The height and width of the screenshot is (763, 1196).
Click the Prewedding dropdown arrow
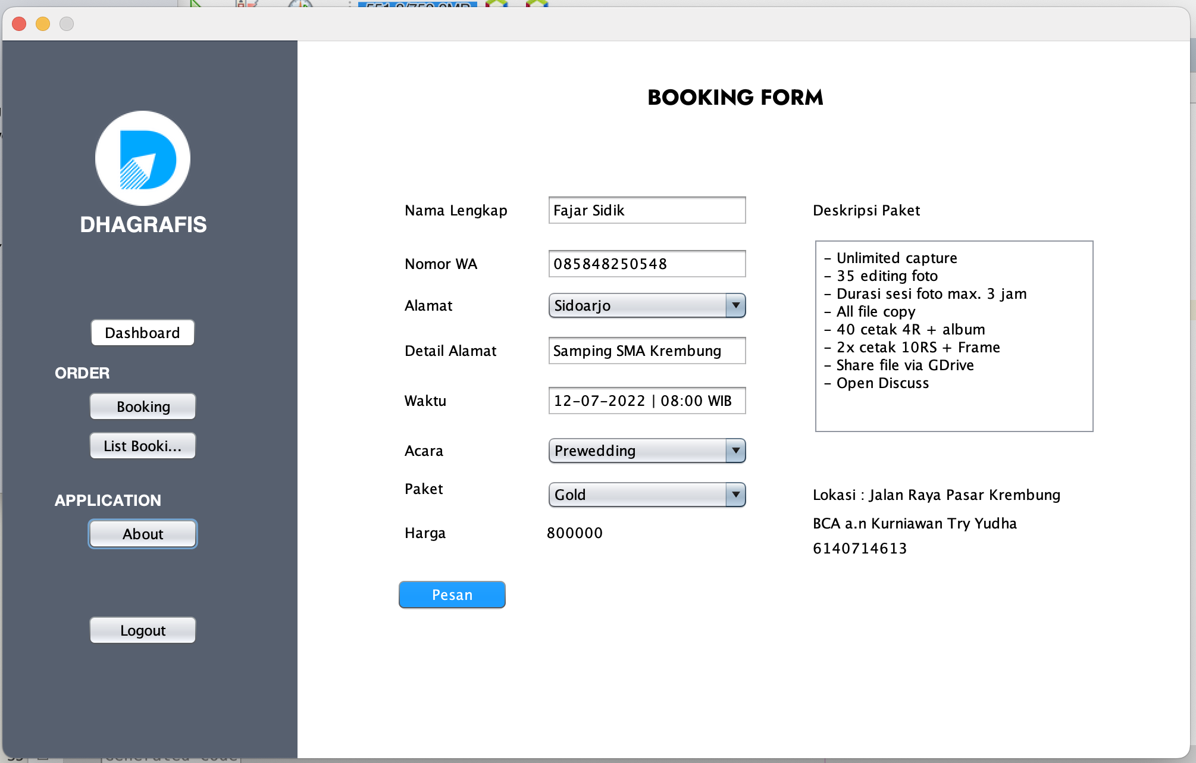pyautogui.click(x=735, y=451)
